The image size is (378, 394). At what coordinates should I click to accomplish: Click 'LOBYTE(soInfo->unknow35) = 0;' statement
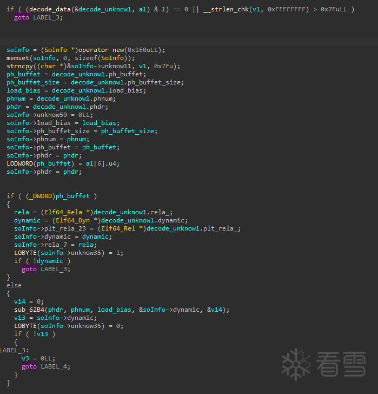[x=69, y=326]
